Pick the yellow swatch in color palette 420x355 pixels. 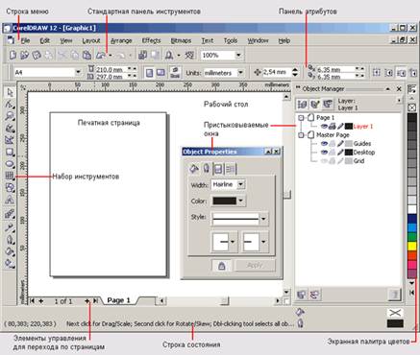pos(411,247)
